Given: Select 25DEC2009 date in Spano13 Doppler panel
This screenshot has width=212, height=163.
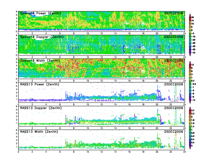Looking at the screenshot, I should point(173,37).
